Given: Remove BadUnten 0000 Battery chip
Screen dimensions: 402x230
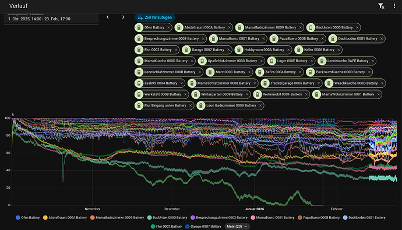Looking at the screenshot, I should [x=357, y=27].
